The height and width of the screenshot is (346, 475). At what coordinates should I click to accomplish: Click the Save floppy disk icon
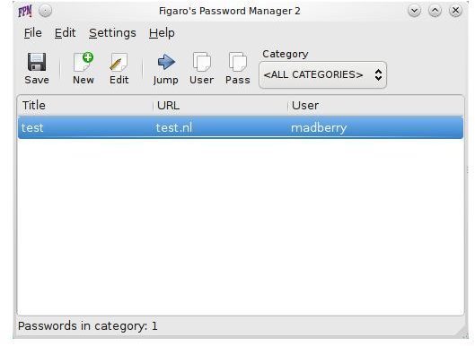(x=37, y=62)
